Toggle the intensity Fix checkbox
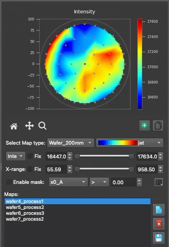Viewport: 169px width, 247px height. point(30,156)
